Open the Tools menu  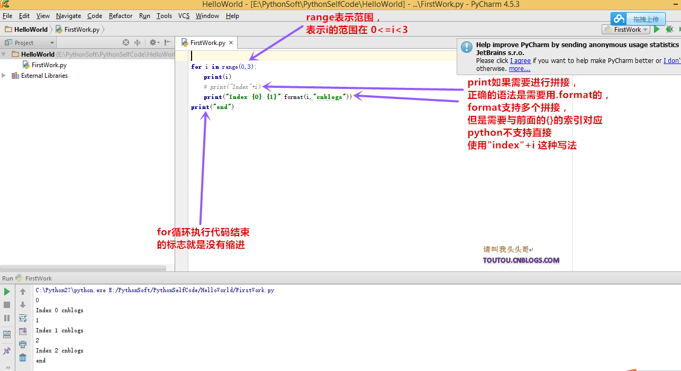tap(164, 16)
